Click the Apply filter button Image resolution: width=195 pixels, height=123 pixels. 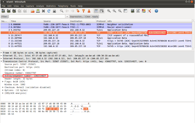95,17
